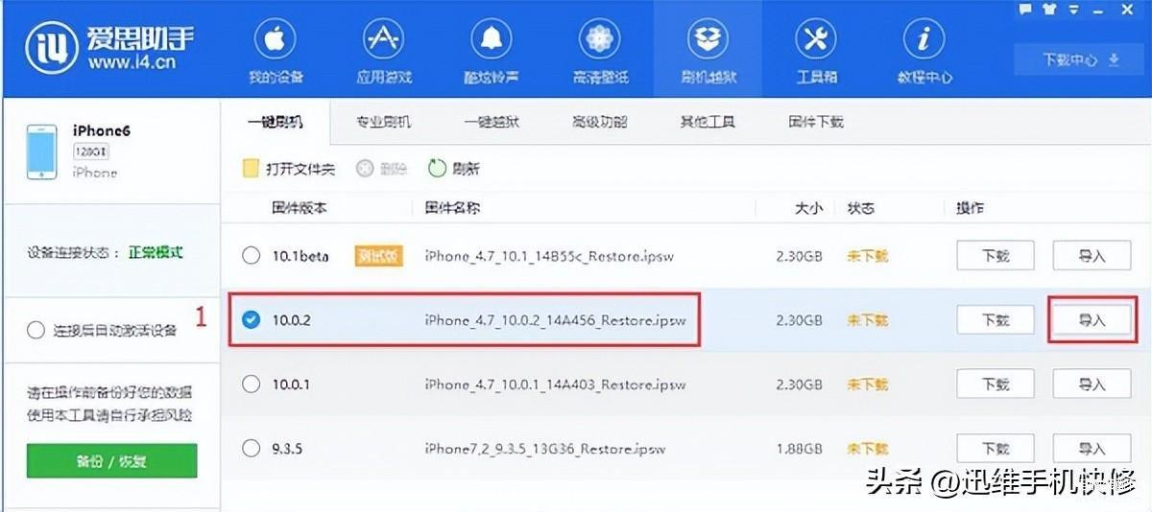1152x512 pixels.
Task: Open the 应用游戏 app store icon
Action: (x=383, y=40)
